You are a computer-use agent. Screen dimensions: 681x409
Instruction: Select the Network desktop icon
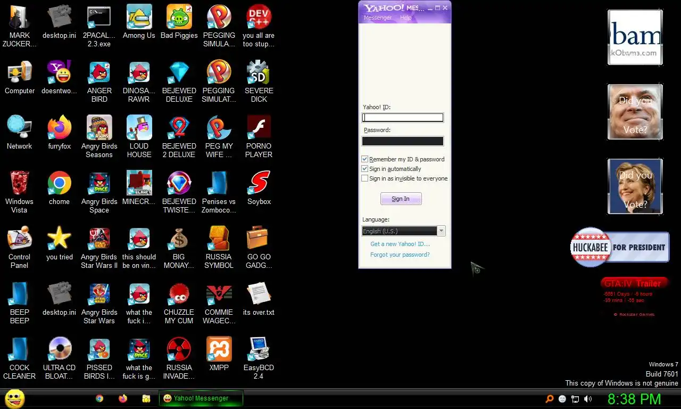20,128
